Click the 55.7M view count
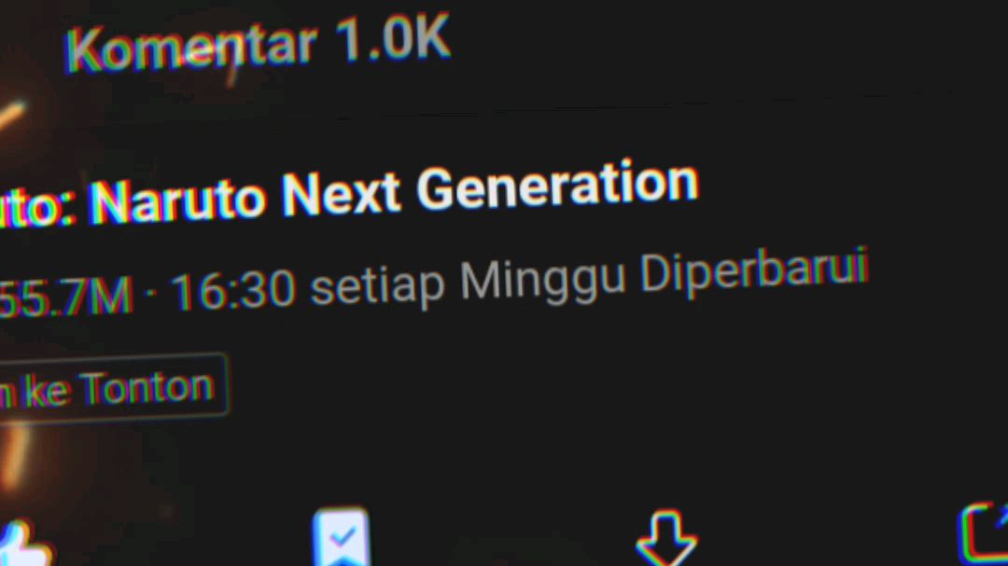Image resolution: width=1008 pixels, height=566 pixels. [65, 297]
